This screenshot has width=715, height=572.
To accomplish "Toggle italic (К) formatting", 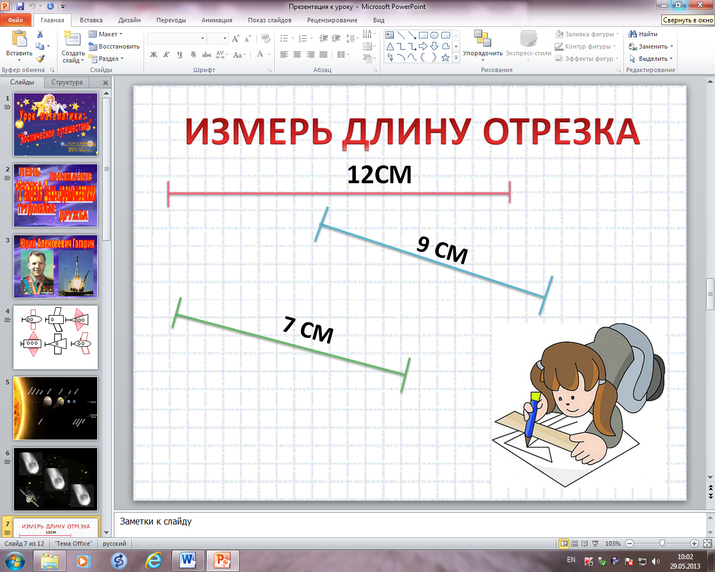I will coord(166,55).
